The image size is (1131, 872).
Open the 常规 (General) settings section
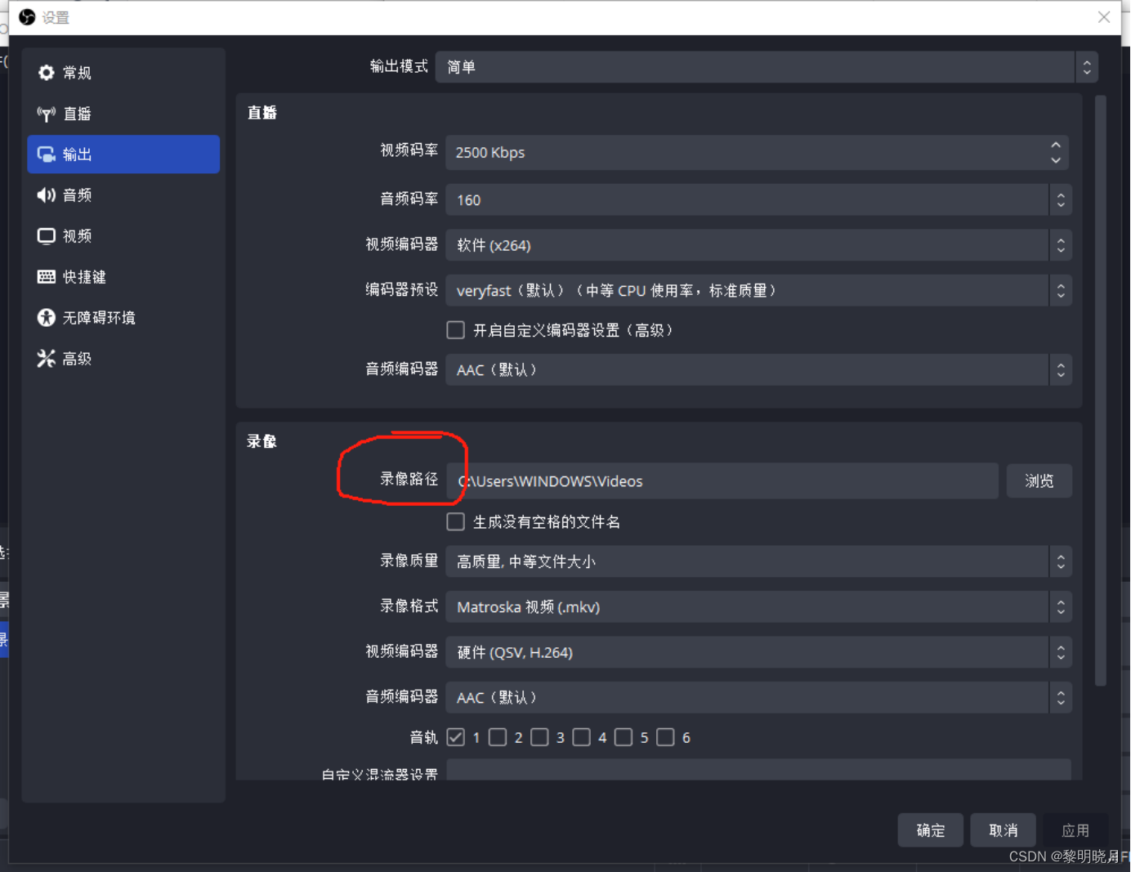(x=78, y=73)
